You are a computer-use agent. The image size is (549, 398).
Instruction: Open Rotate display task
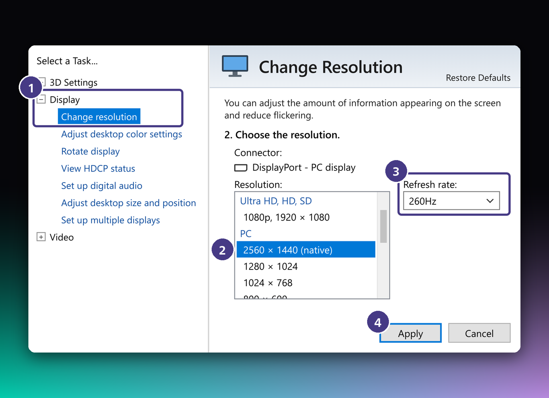pos(90,151)
